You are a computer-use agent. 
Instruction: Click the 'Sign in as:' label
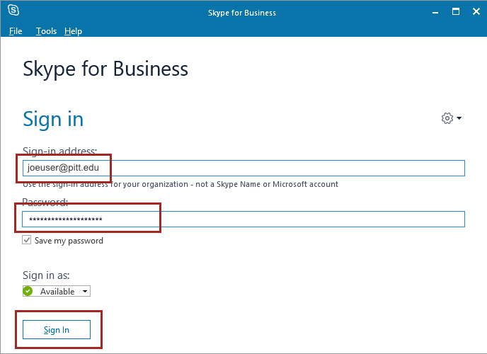46,275
